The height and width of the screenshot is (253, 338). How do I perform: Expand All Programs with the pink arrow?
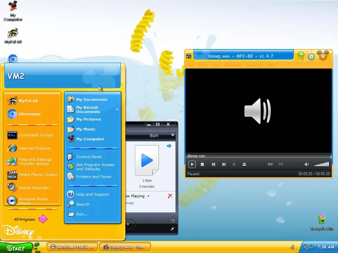pyautogui.click(x=43, y=219)
